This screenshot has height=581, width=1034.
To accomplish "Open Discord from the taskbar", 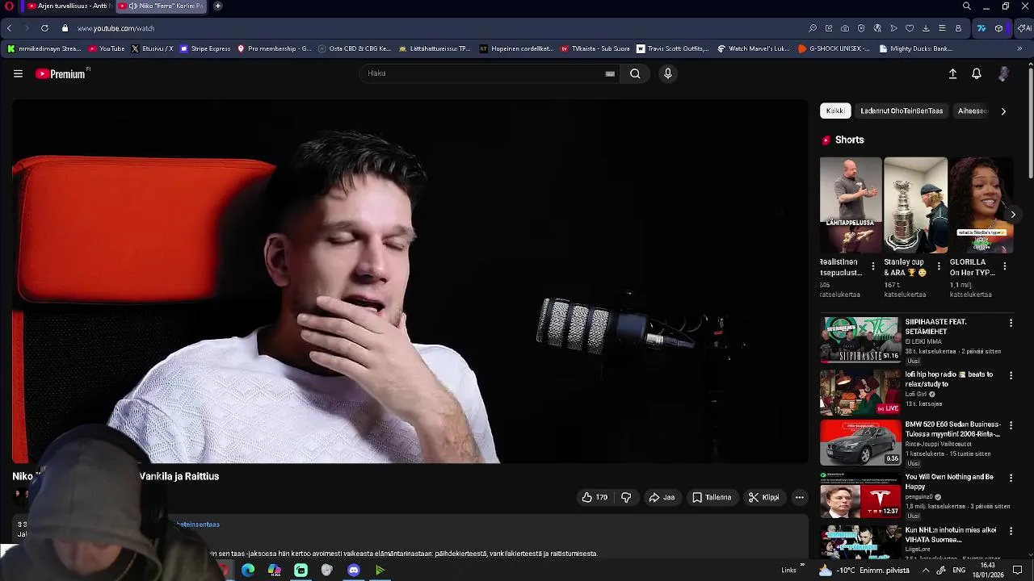I will tap(354, 571).
